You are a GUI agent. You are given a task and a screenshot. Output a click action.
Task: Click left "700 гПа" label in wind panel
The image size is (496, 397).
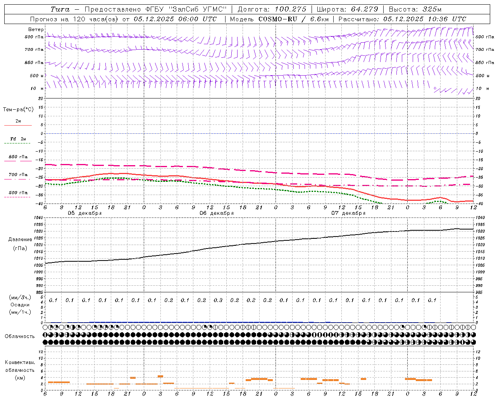(x=34, y=50)
